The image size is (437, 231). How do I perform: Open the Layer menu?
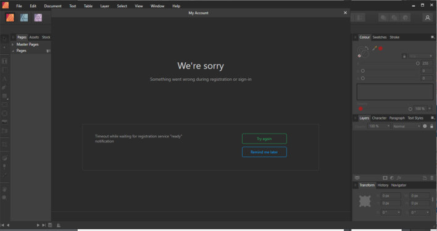[104, 6]
